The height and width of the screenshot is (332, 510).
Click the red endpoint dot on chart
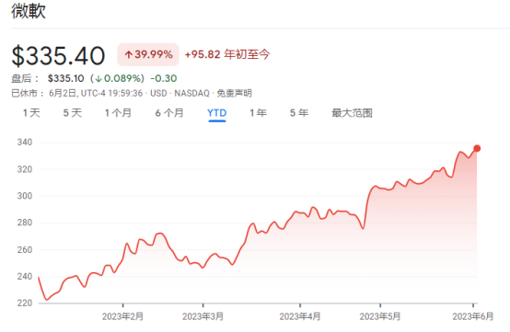(x=477, y=148)
